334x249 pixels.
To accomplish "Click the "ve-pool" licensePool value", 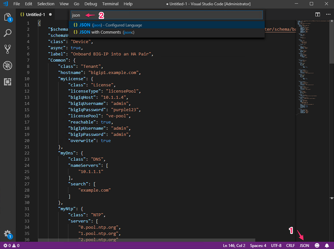I will coord(117,116).
